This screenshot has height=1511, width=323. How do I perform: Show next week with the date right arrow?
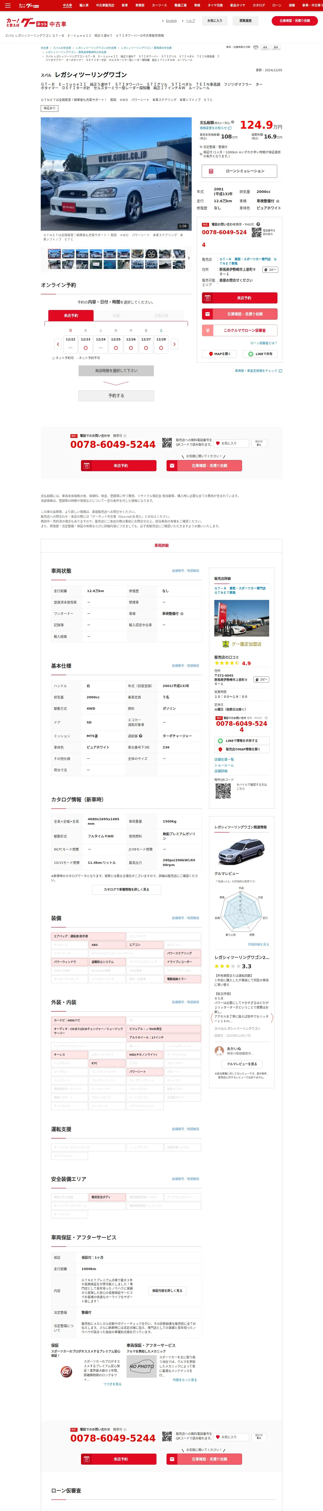[175, 344]
